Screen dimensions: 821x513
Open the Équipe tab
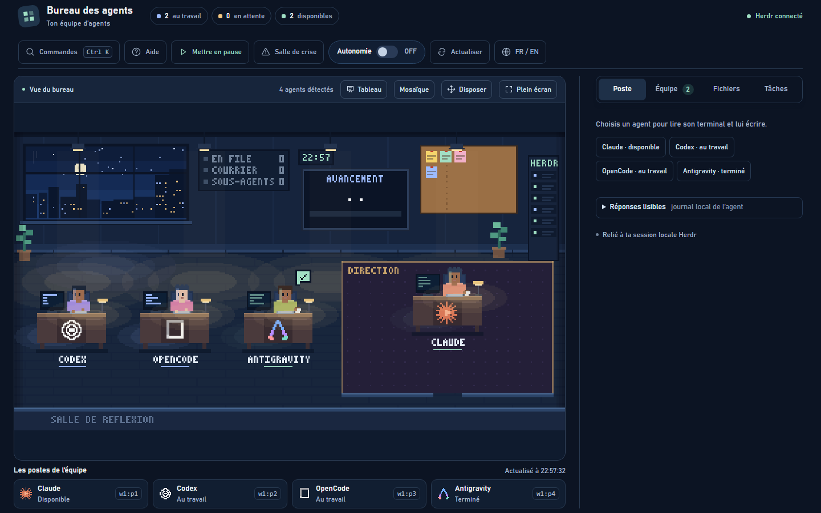point(673,89)
